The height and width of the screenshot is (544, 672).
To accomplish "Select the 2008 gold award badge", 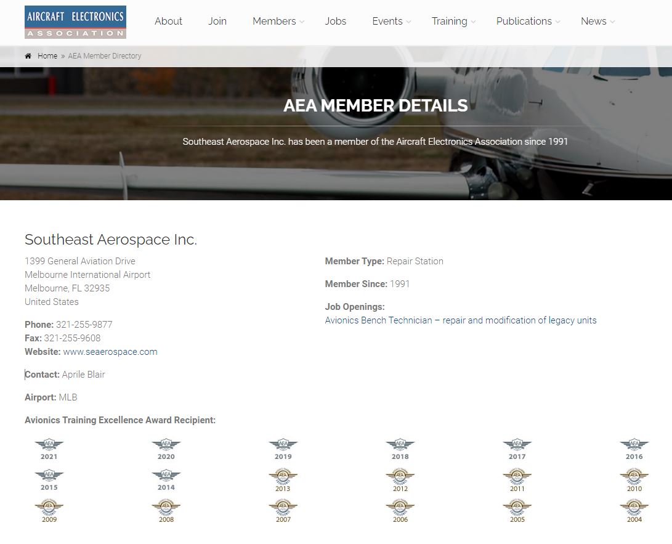I will coord(166,511).
